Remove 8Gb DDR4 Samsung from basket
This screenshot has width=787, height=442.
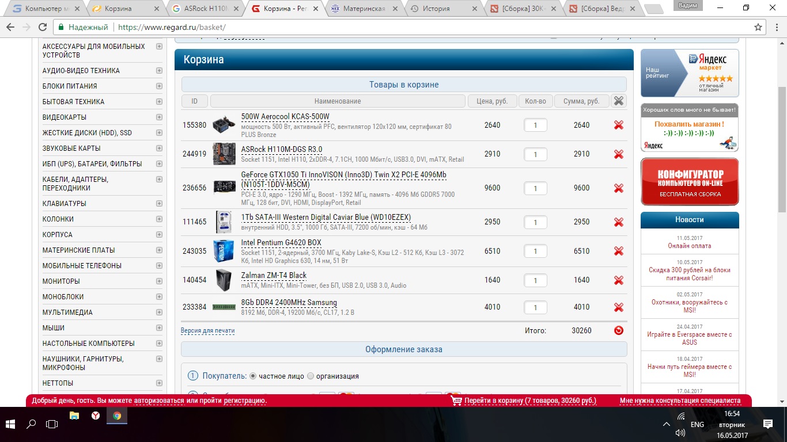[619, 307]
